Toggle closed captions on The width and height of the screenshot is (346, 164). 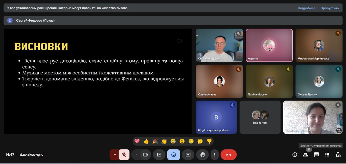point(159,155)
